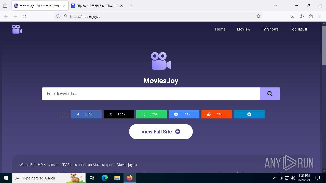The height and width of the screenshot is (183, 326).
Task: Open the network tray icon
Action: (x=287, y=178)
